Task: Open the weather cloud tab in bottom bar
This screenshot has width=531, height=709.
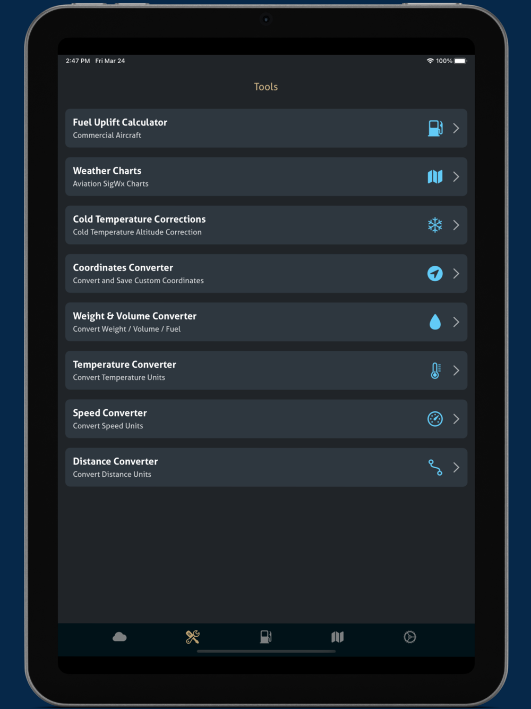Action: point(119,637)
